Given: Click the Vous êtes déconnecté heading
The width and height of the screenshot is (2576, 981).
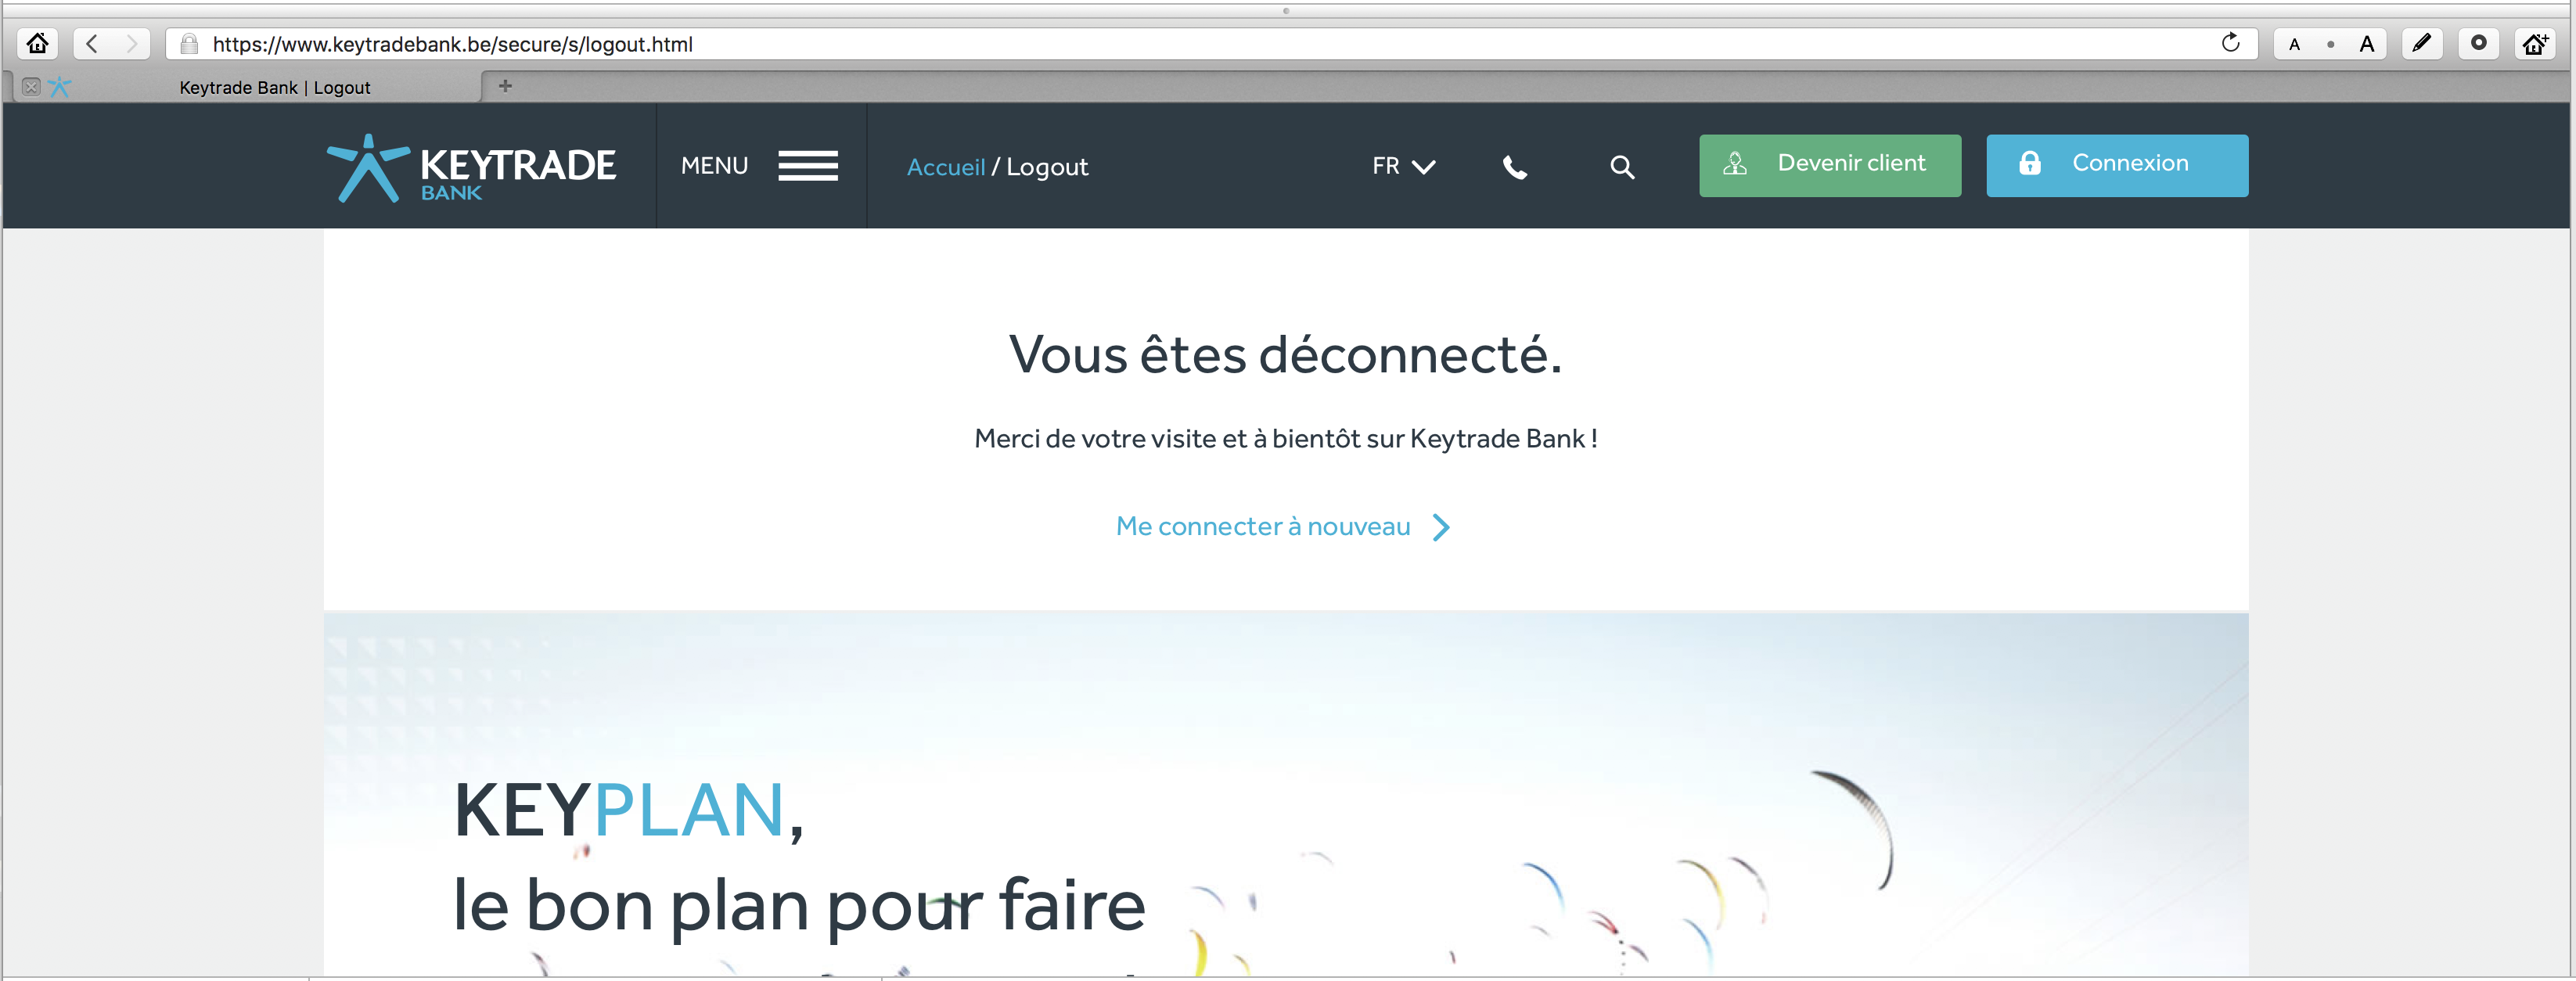Looking at the screenshot, I should [1285, 354].
